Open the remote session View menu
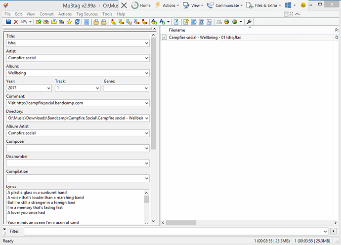This screenshot has height=245, width=341. [x=193, y=5]
